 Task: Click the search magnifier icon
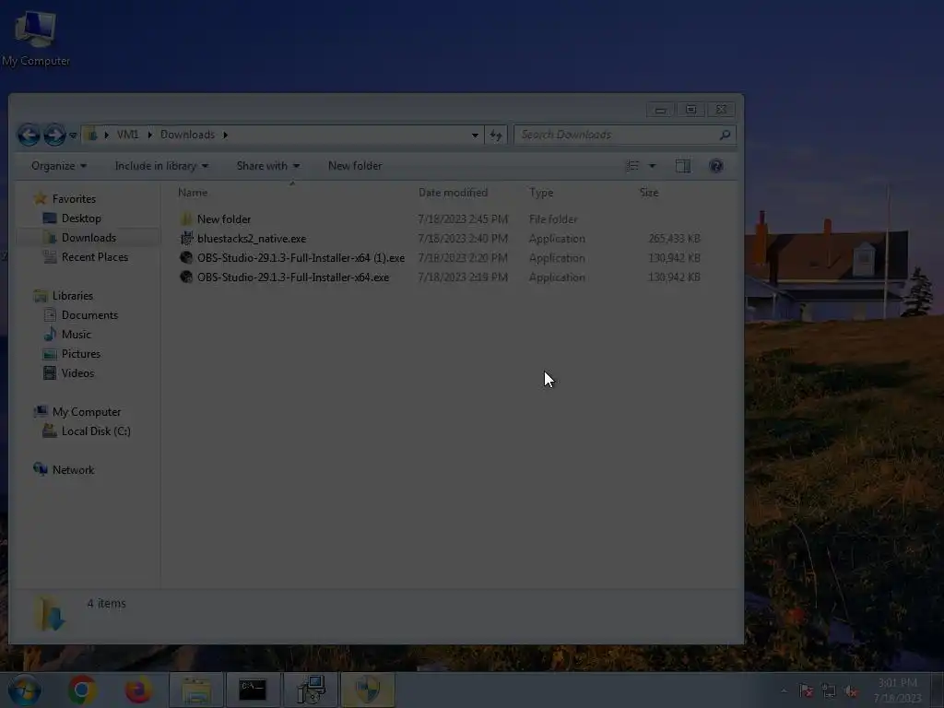725,135
